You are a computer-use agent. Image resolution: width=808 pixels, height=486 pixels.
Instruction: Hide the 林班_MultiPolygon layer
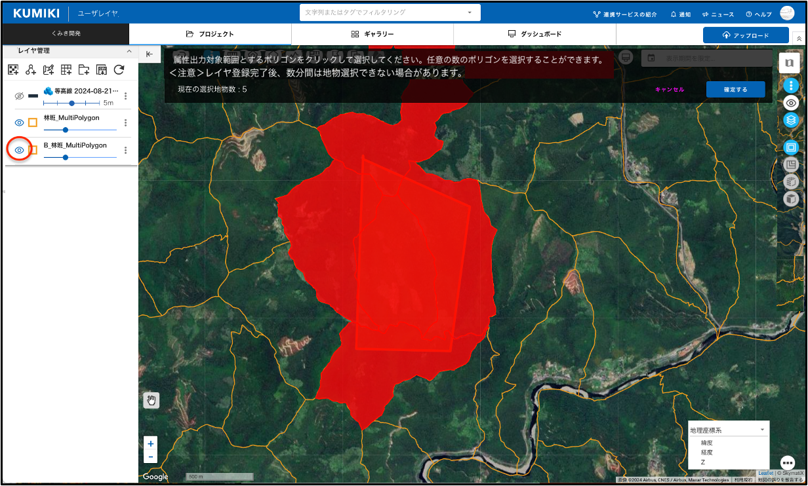pos(19,122)
